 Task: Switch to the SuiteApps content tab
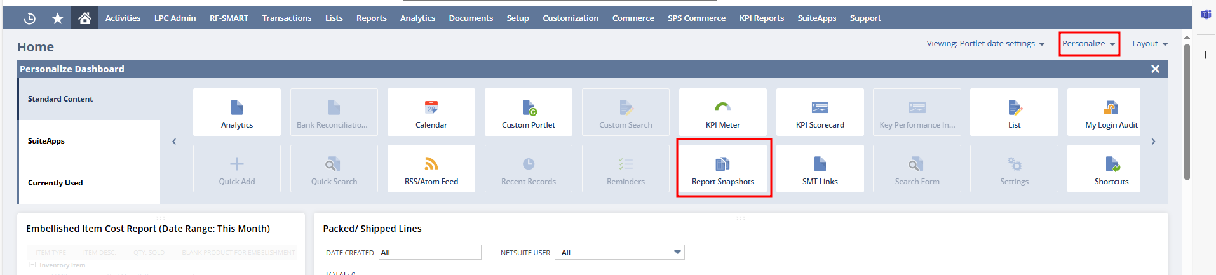(46, 141)
